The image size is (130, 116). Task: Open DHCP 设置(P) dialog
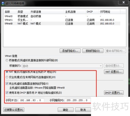point(114,93)
